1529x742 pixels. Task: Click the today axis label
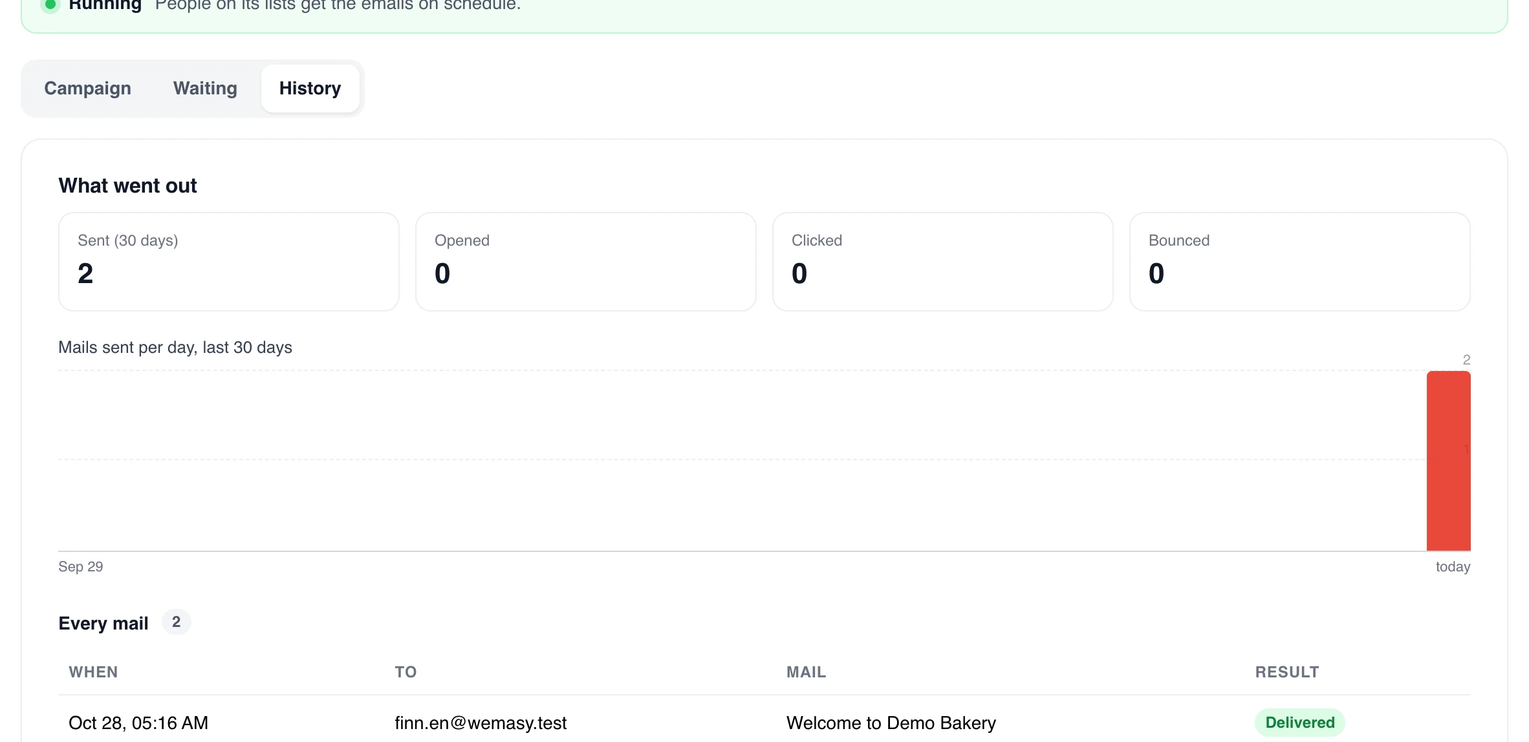pyautogui.click(x=1453, y=567)
